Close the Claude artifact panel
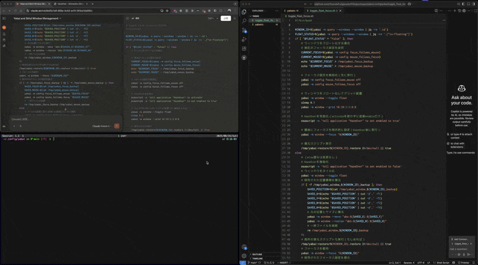Viewport: 478px width, 265px height. point(234,19)
